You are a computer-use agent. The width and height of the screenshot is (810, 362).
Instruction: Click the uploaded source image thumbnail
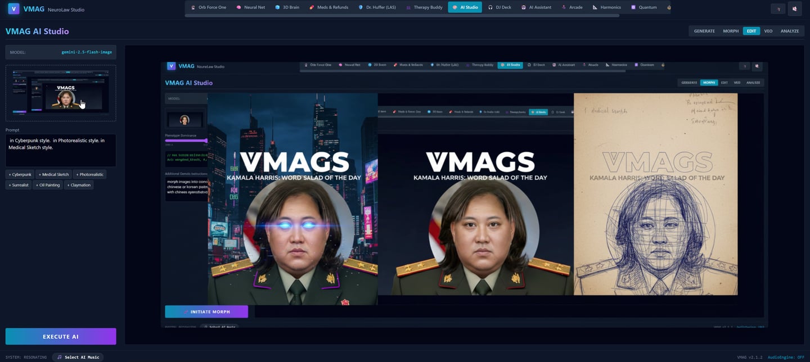(61, 93)
